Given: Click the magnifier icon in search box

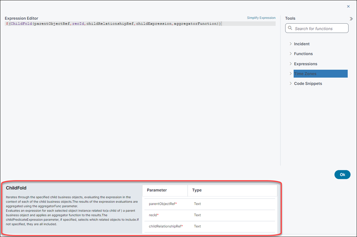Looking at the screenshot, I should pyautogui.click(x=290, y=29).
